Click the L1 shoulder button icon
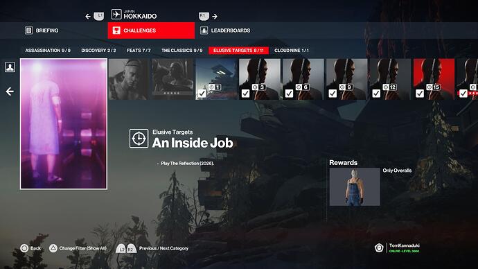Viewport: 478px width, 269px height. pyautogui.click(x=99, y=16)
